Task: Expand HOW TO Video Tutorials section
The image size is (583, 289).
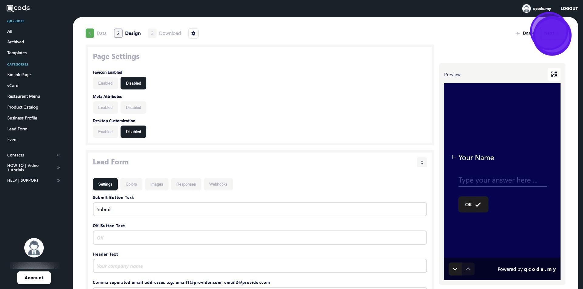Action: tap(58, 168)
